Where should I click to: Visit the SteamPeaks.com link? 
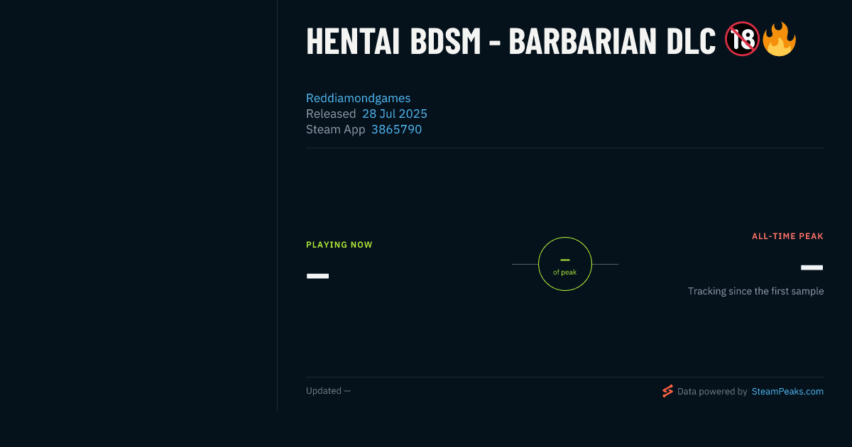click(x=787, y=391)
